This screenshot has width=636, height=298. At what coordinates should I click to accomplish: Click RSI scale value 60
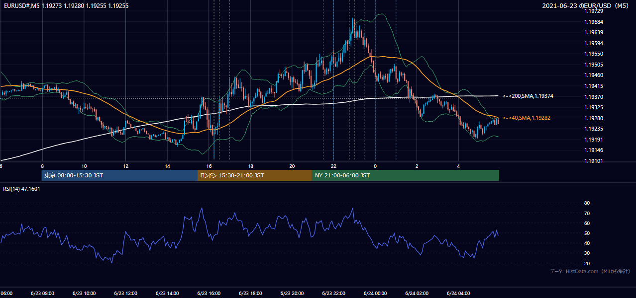pos(587,223)
